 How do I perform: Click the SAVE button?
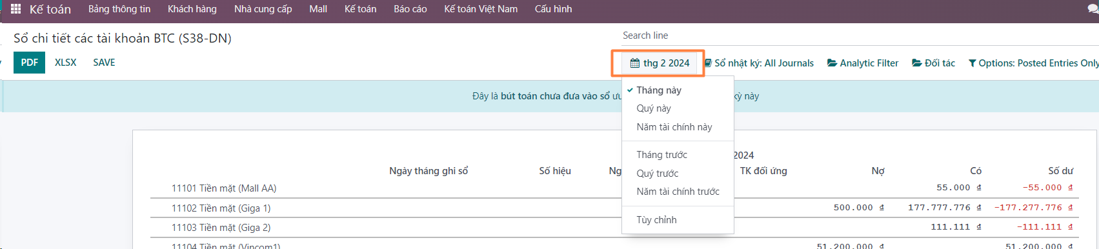tap(104, 63)
